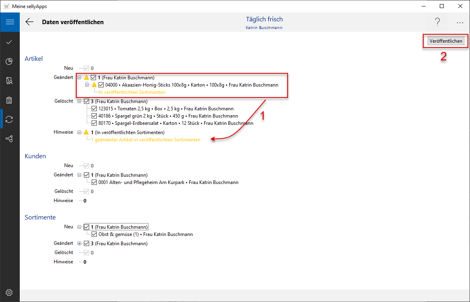Open the clipboard sidebar icon

pos(10,100)
